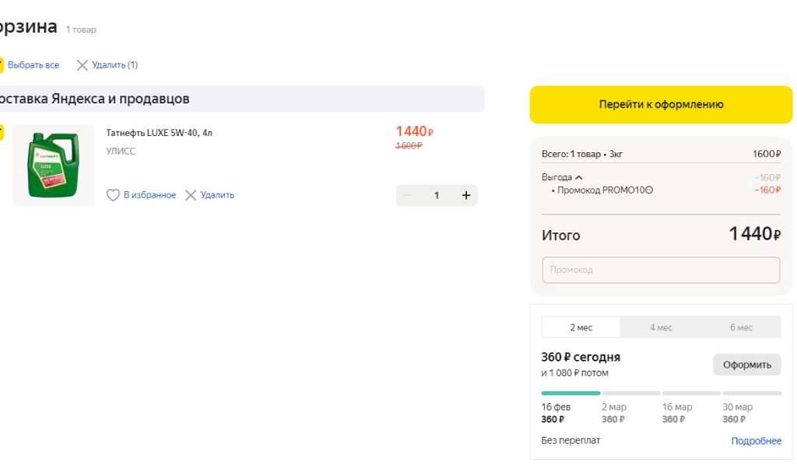Click the red −160 ₽ promo discount
797x464 pixels.
767,190
